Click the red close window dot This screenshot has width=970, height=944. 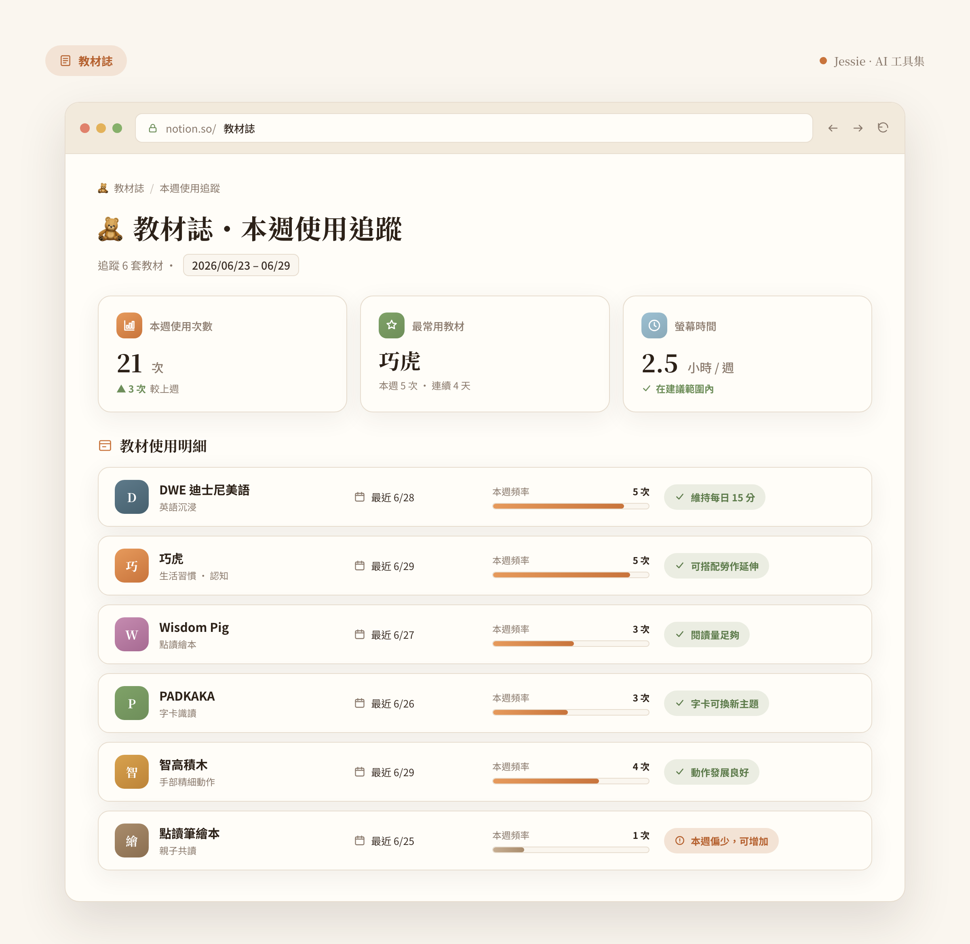pyautogui.click(x=85, y=129)
